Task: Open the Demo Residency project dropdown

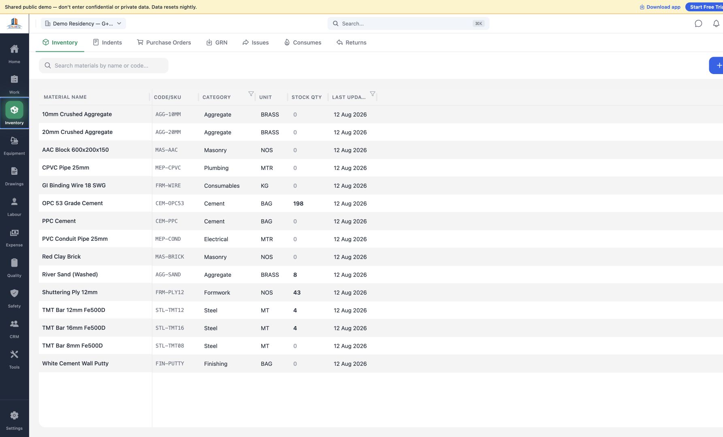Action: coord(83,23)
